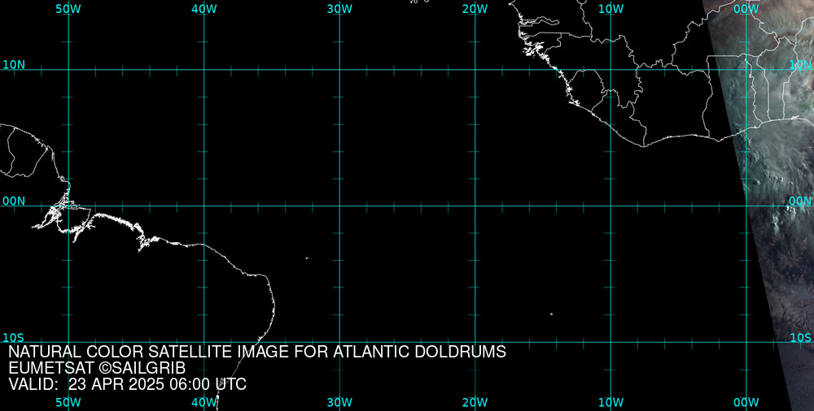Click the "NATURAL COLOR SATELLITE IMAGE FOR ATLANTIC DOLDRUMS" caption

coord(257,352)
